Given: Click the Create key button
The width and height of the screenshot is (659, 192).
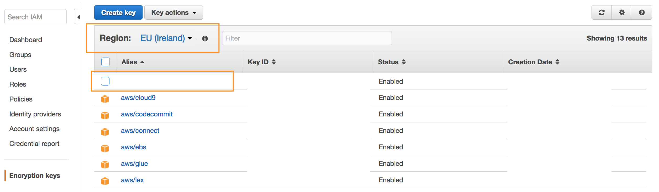Looking at the screenshot, I should pos(118,13).
